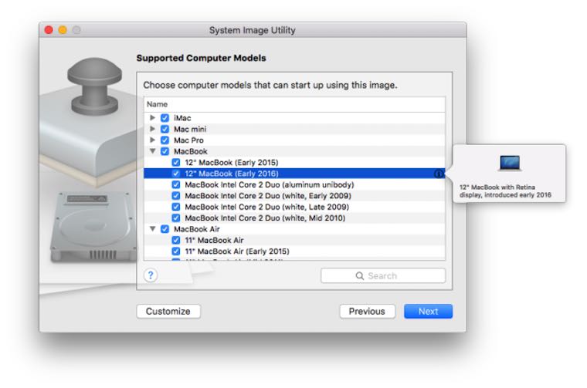This screenshot has height=388, width=587.
Task: Uncheck the Mac mini checkbox
Action: tap(165, 130)
